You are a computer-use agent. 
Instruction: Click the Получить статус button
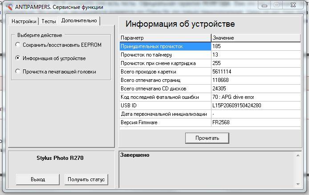[x=86, y=179]
